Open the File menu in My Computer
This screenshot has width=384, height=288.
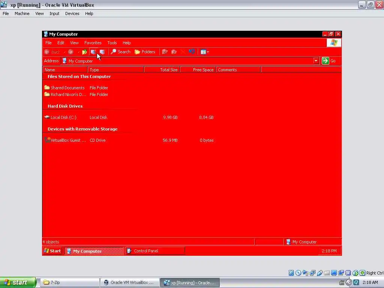click(48, 43)
